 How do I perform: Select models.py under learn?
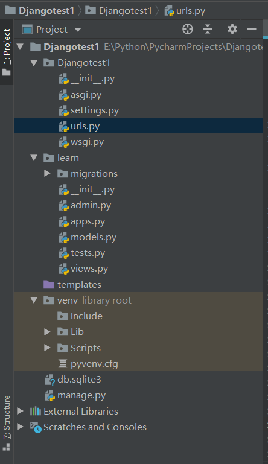[x=94, y=237]
